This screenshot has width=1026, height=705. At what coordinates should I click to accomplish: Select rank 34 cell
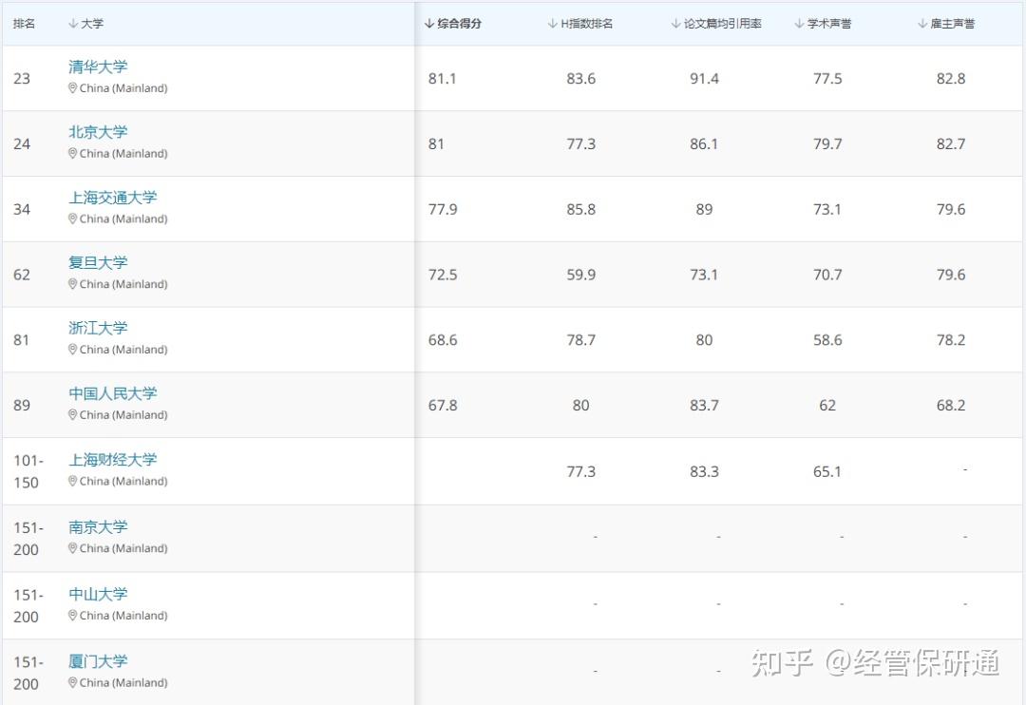click(x=22, y=209)
